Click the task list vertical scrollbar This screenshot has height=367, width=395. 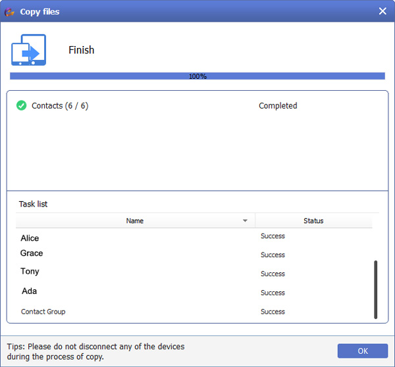376,289
